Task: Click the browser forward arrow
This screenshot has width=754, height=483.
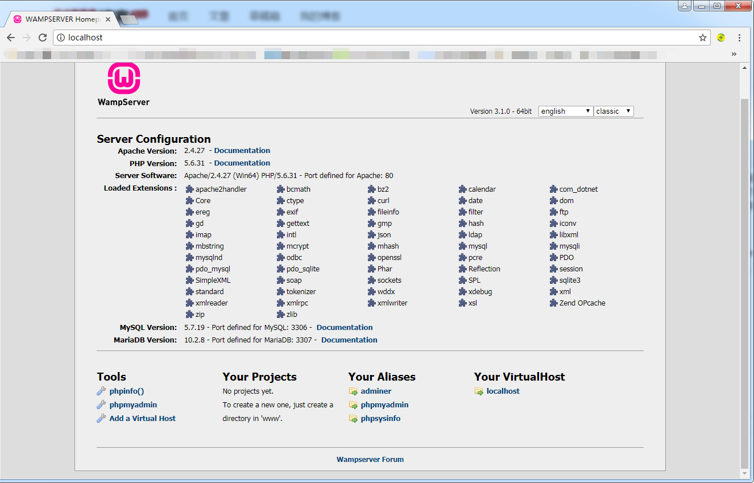Action: 27,38
